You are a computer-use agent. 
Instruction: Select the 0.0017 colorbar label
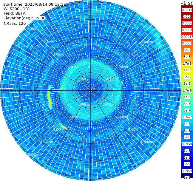[x=187, y=10]
